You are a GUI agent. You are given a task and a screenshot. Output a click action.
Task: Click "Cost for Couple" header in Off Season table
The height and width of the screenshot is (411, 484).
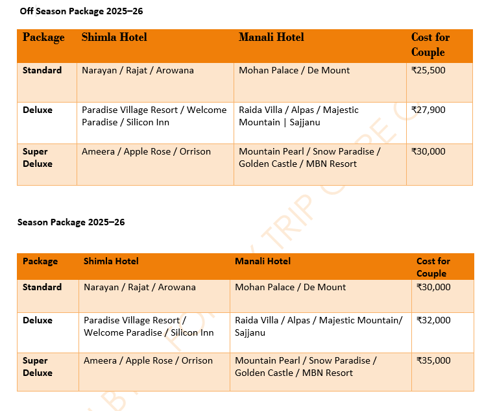(x=430, y=44)
